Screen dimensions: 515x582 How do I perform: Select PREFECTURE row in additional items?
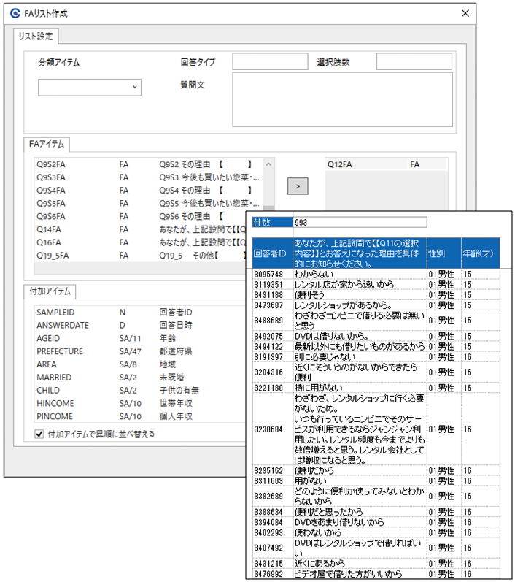coord(140,351)
